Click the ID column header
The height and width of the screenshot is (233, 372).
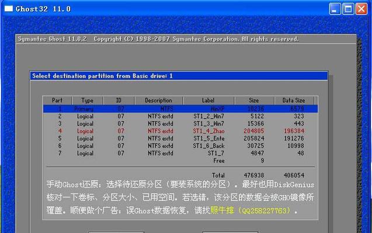point(119,100)
